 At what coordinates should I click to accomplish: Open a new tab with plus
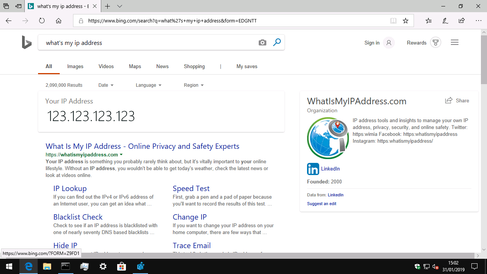pos(108,6)
